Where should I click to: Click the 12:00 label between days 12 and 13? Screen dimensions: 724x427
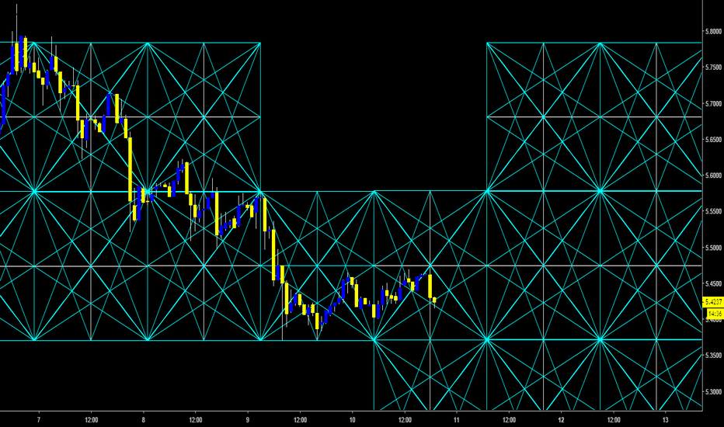614,419
